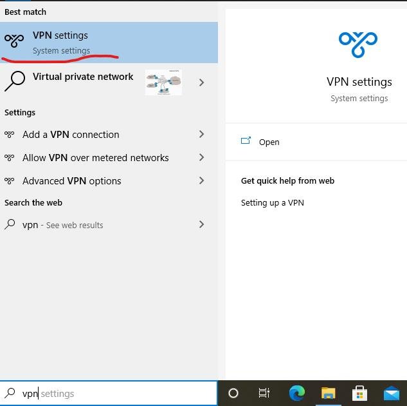This screenshot has height=406, width=407.
Task: Open Cortana circle on the taskbar
Action: click(233, 393)
